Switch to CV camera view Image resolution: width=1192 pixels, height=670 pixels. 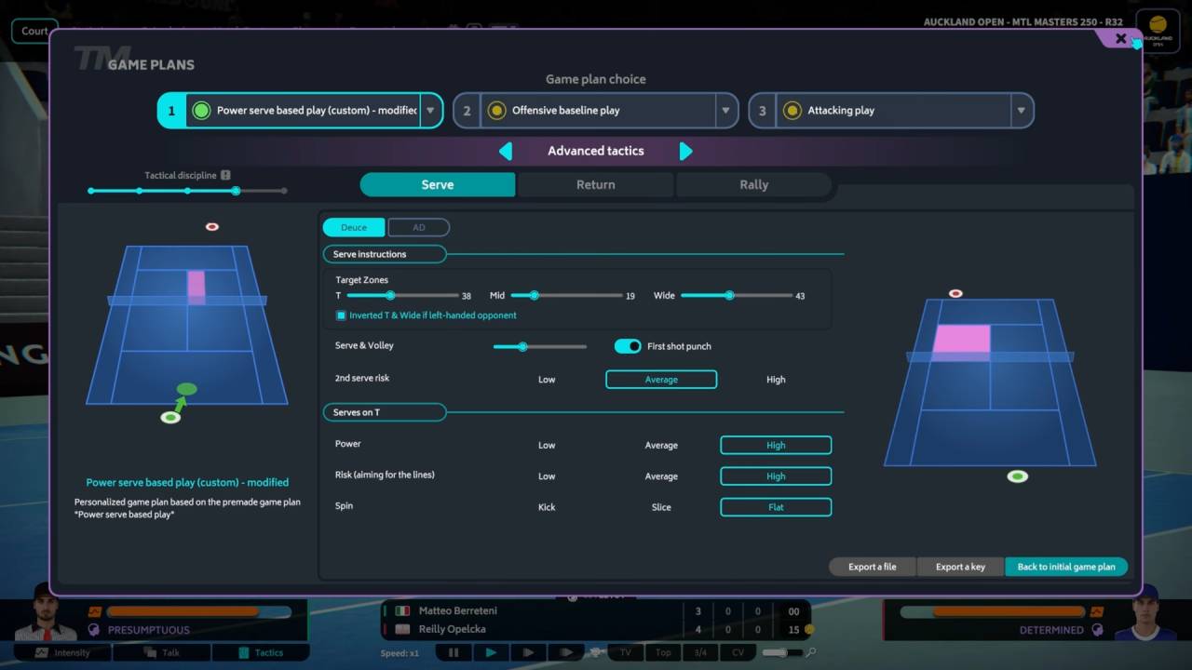point(738,652)
